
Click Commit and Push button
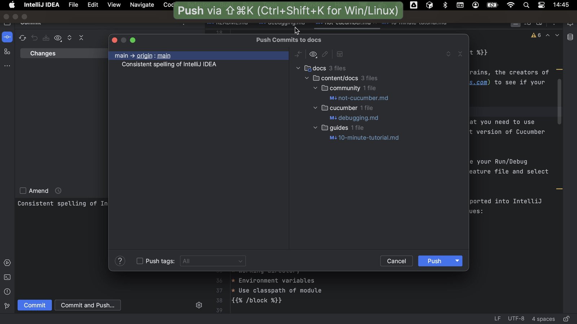(x=88, y=305)
